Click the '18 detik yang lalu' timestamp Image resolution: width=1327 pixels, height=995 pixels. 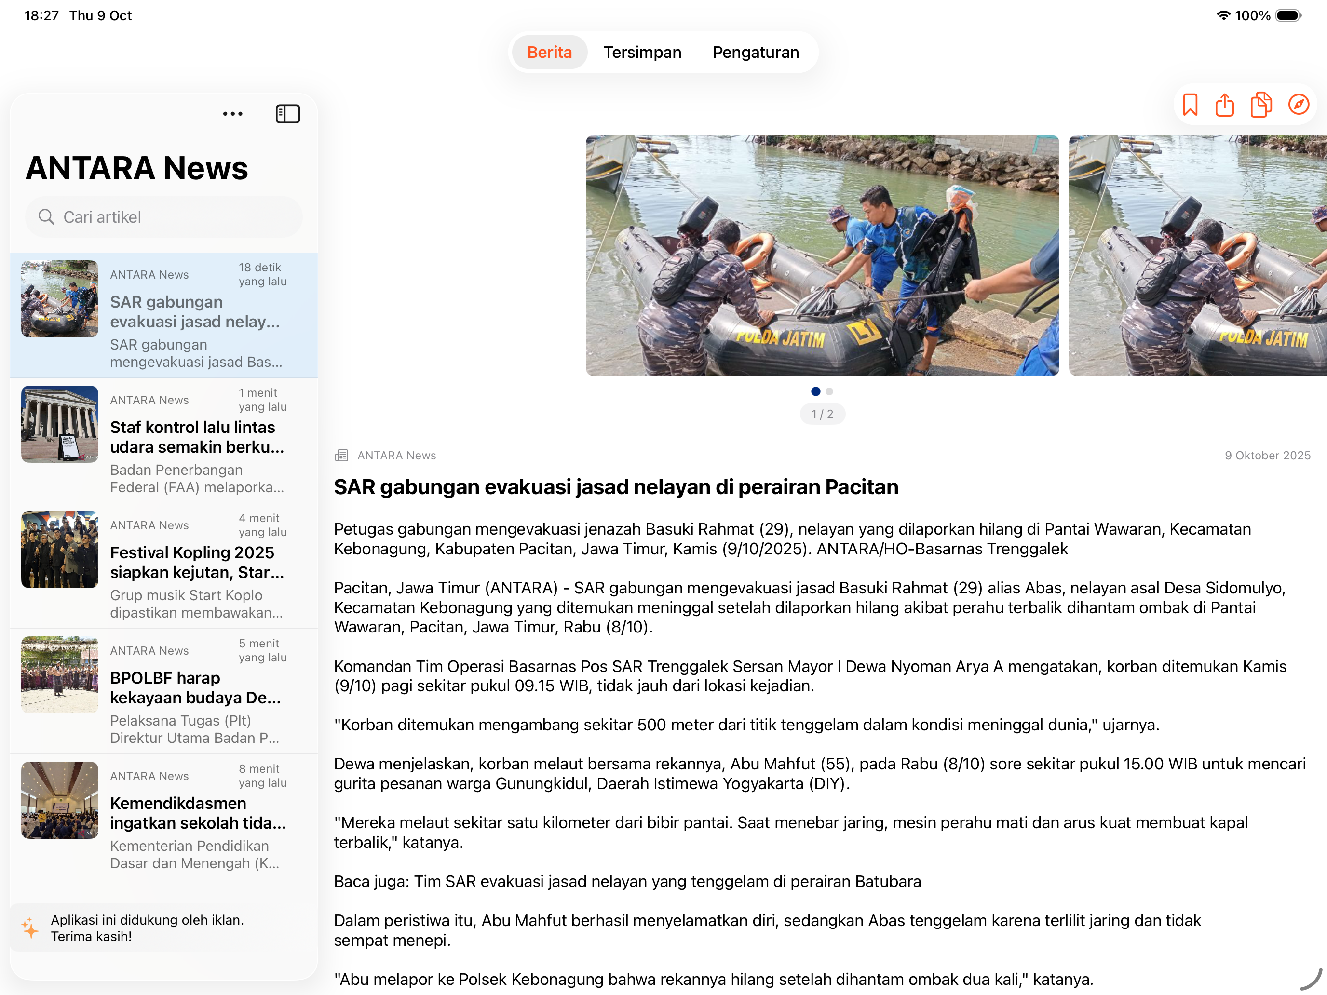coord(263,274)
